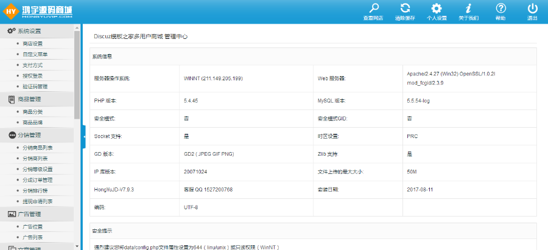Image resolution: width=548 pixels, height=250 pixels.
Task: Click the data/config.php security warning text
Action: coord(187,247)
